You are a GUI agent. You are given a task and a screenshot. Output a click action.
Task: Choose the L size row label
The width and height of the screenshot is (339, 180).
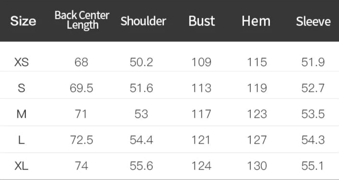22,140
